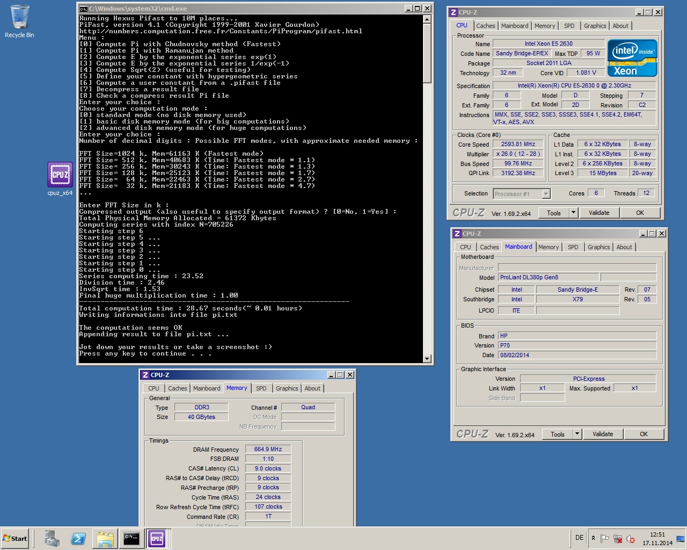Switch to Graphics tab in top CPU-Z window
687x550 pixels.
(x=595, y=26)
